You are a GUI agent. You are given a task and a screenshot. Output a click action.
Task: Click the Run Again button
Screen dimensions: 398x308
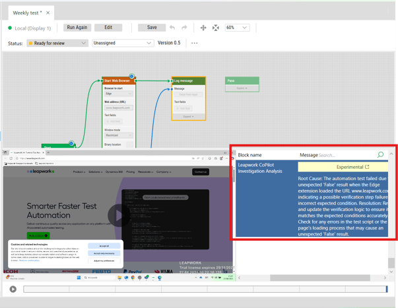[77, 28]
